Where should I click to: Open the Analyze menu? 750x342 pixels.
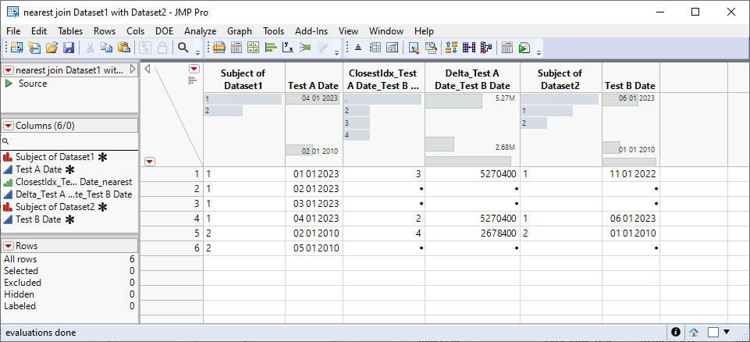pos(200,30)
